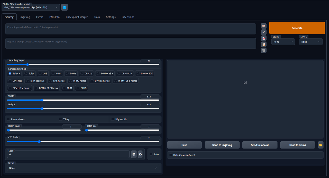Open the Settings tab

[x=111, y=17]
